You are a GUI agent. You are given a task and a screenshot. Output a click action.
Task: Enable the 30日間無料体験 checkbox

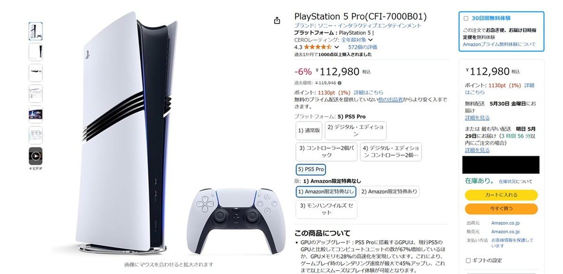(x=466, y=18)
